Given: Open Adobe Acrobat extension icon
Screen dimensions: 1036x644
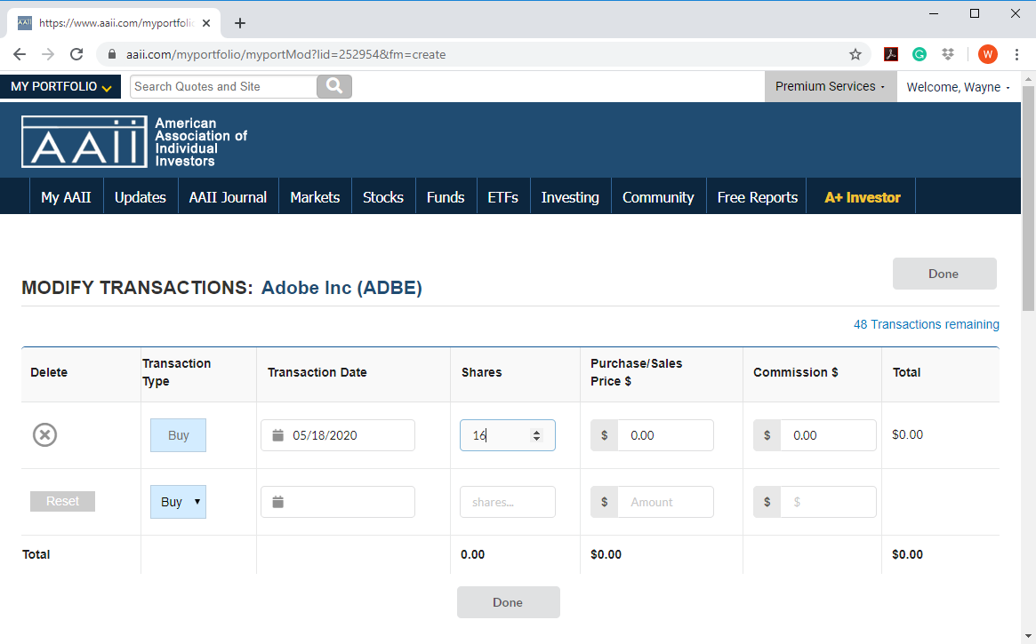Looking at the screenshot, I should [x=891, y=55].
